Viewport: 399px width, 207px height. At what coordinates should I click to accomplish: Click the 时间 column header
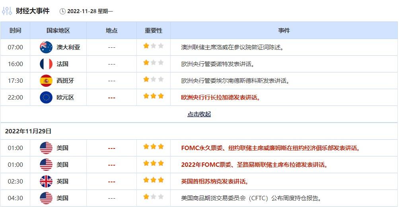15,31
